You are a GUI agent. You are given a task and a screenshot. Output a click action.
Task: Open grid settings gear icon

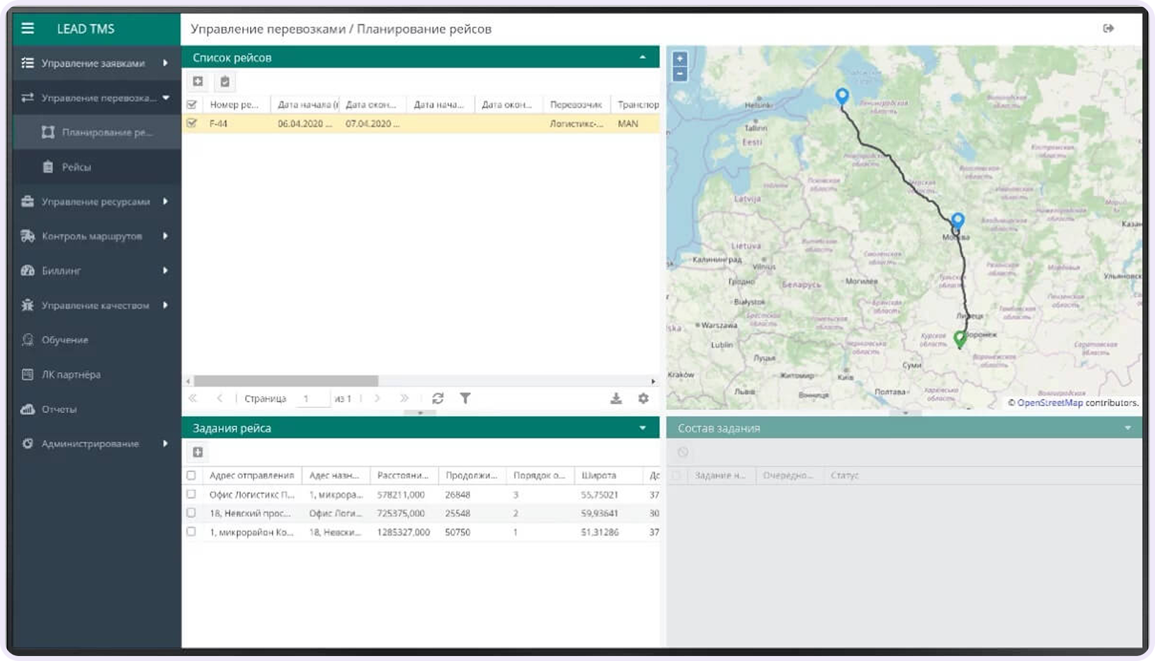point(643,398)
